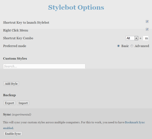Toggle the Shortcut Key to launch Stylebot checkbox
The height and width of the screenshot is (139, 152).
coord(147,22)
